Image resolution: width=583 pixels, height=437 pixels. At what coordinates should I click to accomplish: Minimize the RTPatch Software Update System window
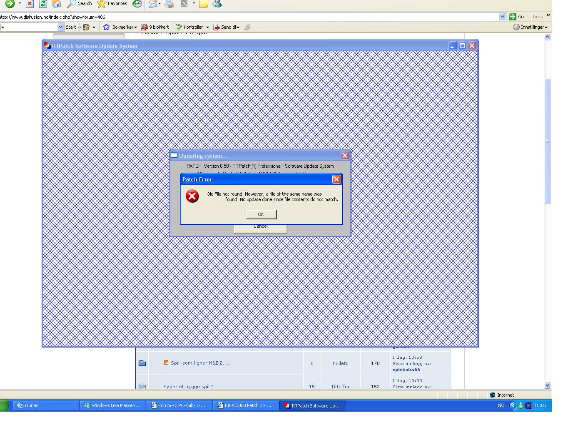453,46
